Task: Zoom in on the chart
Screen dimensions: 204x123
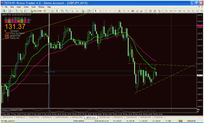Action: (62, 11)
